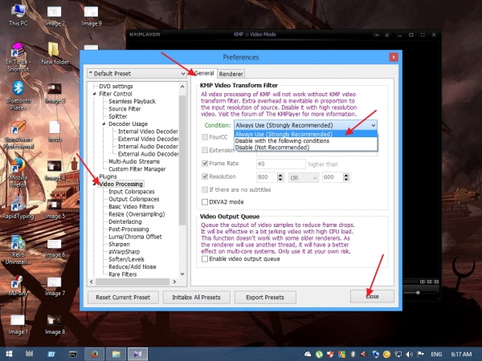The height and width of the screenshot is (361, 482).
Task: Check Enable video output queue
Action: click(x=204, y=258)
